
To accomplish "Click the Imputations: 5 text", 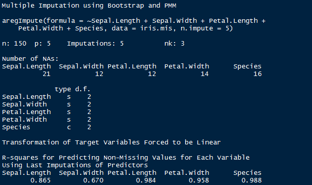I will (95, 44).
